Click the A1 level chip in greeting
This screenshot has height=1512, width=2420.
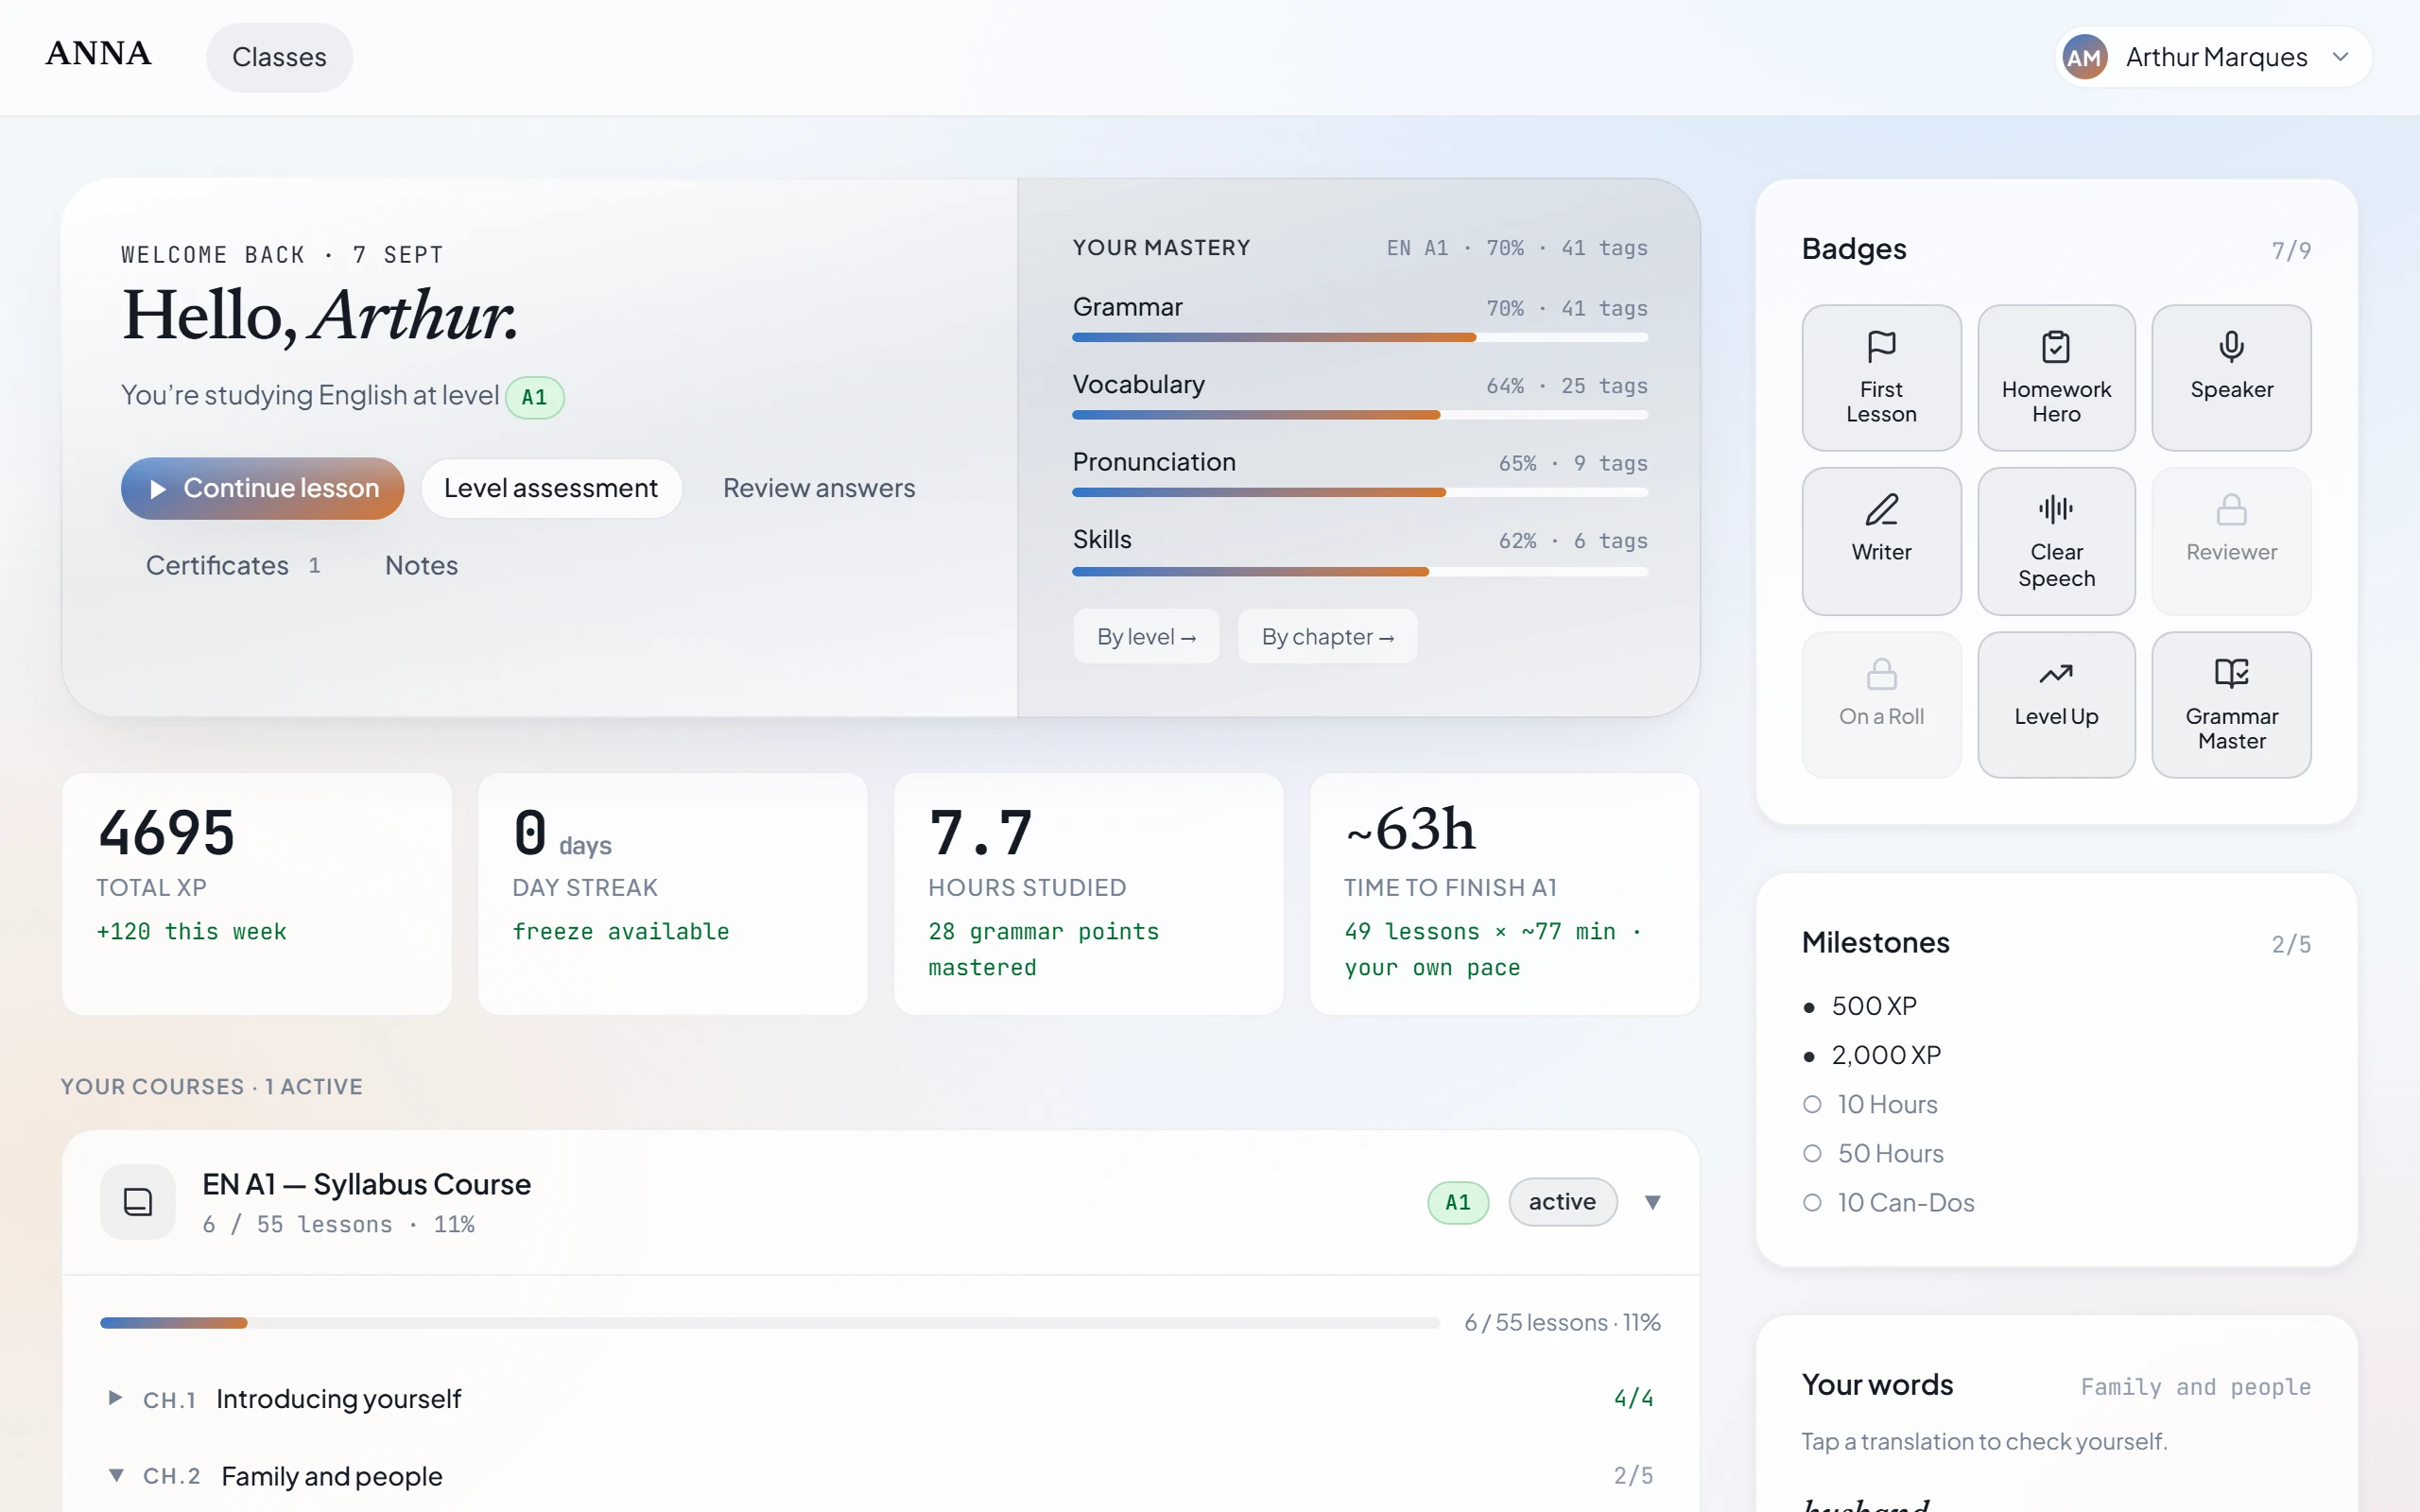[x=535, y=397]
